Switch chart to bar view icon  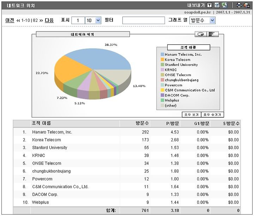click(213, 34)
